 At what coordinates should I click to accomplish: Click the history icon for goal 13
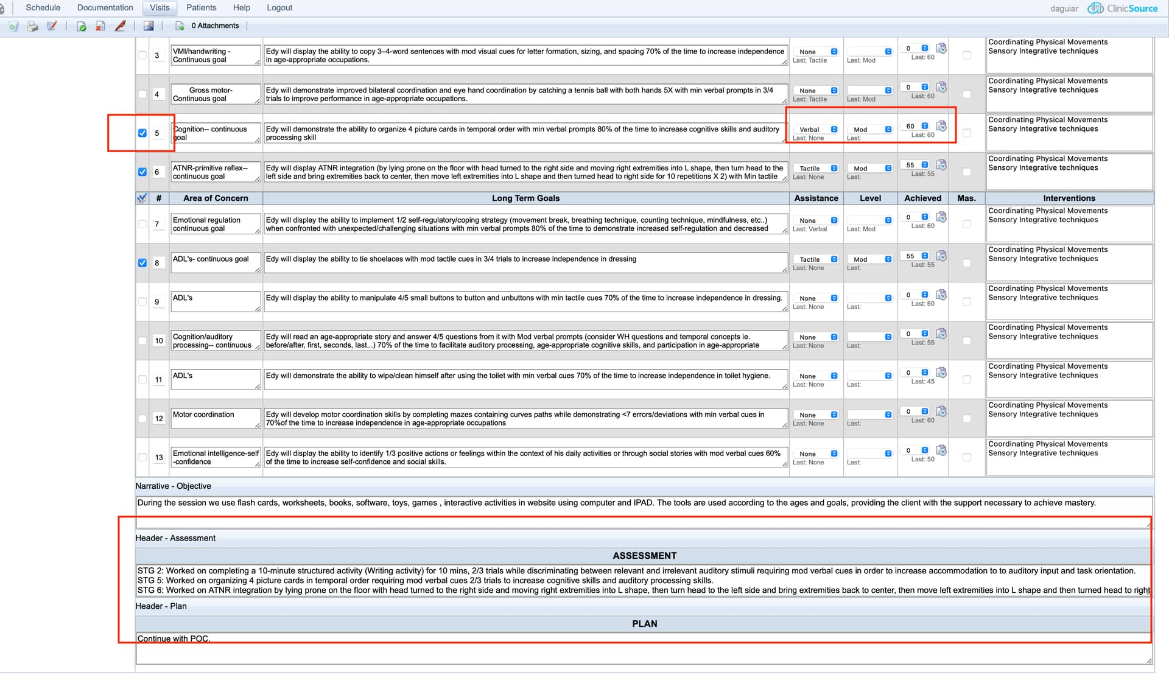pos(941,450)
